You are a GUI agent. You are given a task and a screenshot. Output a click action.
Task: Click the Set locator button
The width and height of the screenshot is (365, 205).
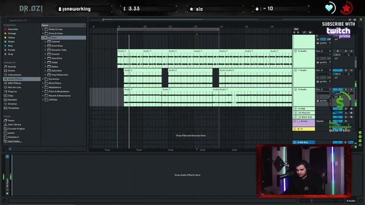pos(296,29)
